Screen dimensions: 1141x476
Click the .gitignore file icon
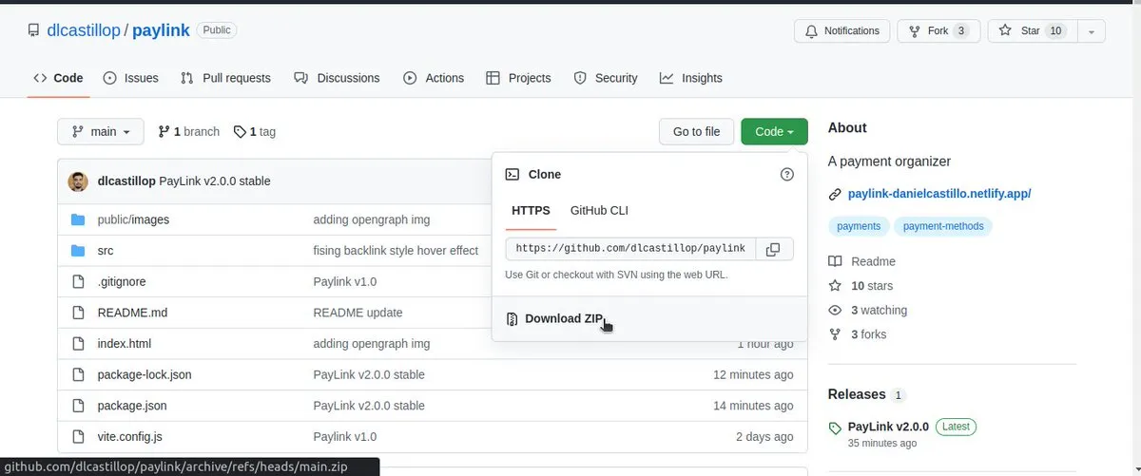[x=78, y=281]
